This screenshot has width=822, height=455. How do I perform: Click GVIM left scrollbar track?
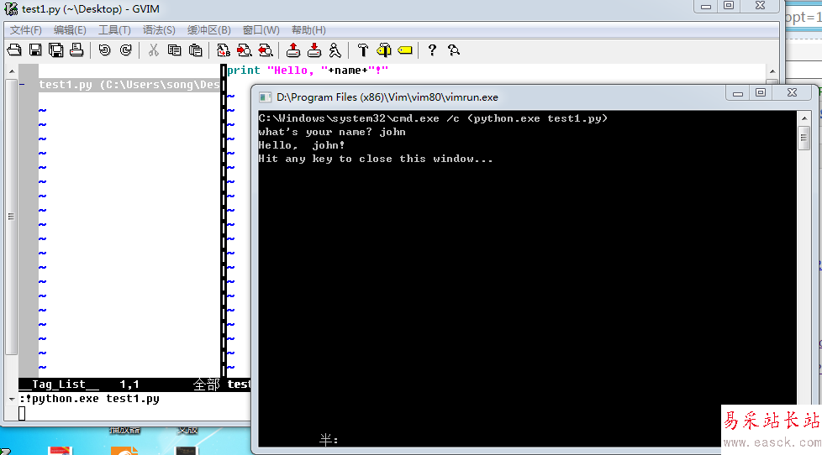coord(12,217)
